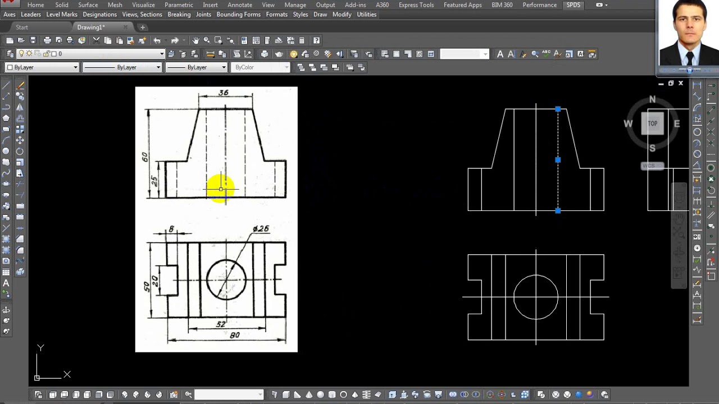The height and width of the screenshot is (404, 719).
Task: Click the sphere primitive icon in bottom toolbar
Action: pos(320,394)
